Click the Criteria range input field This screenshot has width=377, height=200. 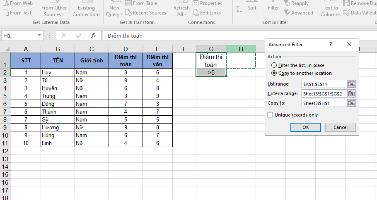coord(324,93)
